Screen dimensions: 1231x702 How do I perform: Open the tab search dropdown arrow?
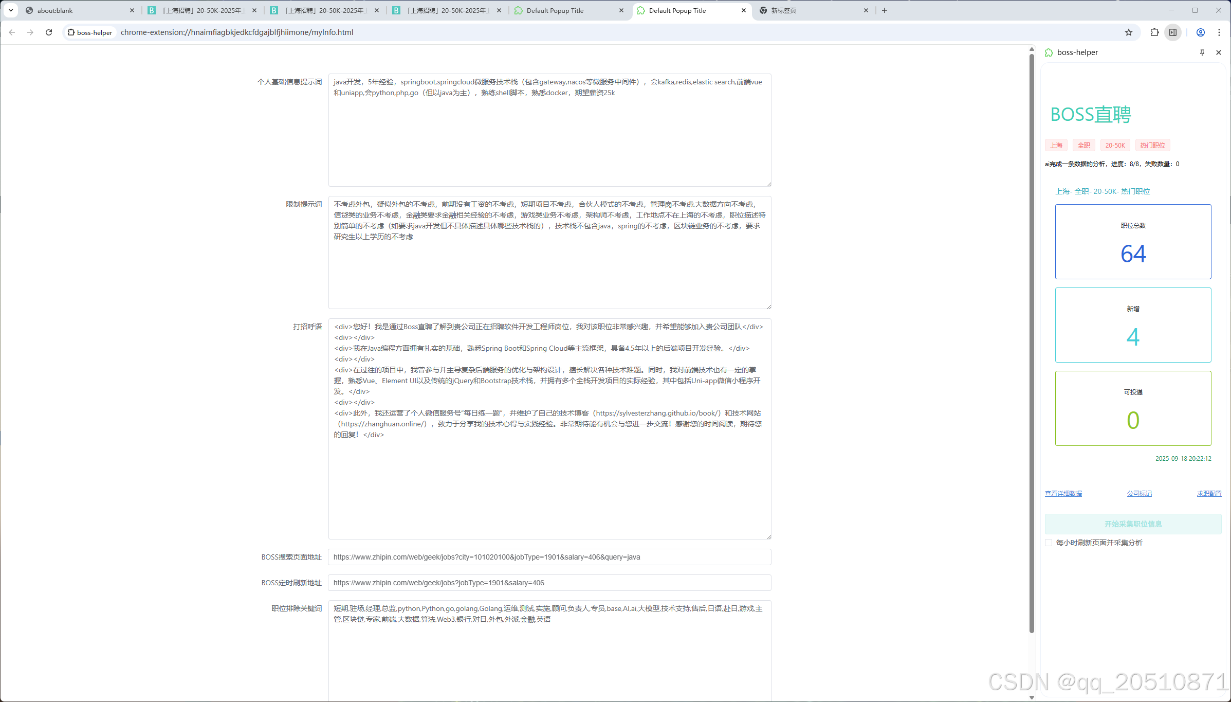(11, 10)
